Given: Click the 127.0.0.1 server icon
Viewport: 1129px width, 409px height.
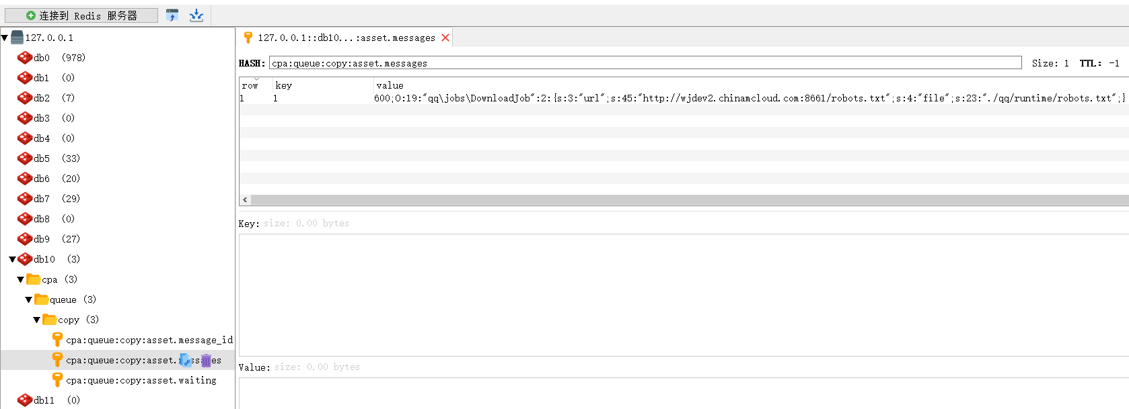Looking at the screenshot, I should (x=17, y=38).
